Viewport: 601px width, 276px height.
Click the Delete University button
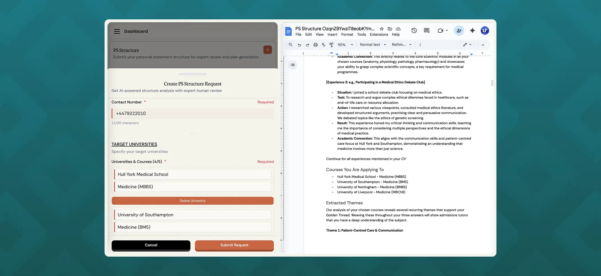point(193,201)
